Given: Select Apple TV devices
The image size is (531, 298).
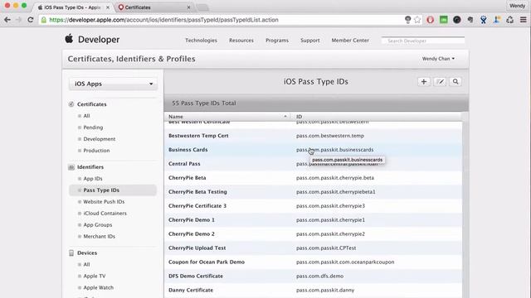Looking at the screenshot, I should (x=95, y=276).
